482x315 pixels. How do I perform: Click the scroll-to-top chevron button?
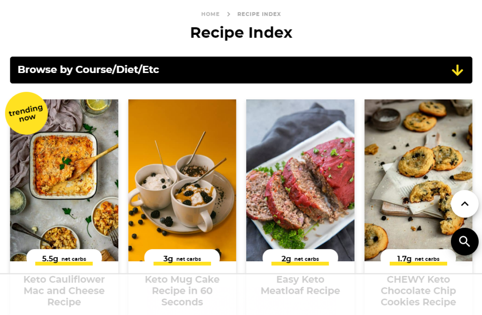(x=465, y=204)
